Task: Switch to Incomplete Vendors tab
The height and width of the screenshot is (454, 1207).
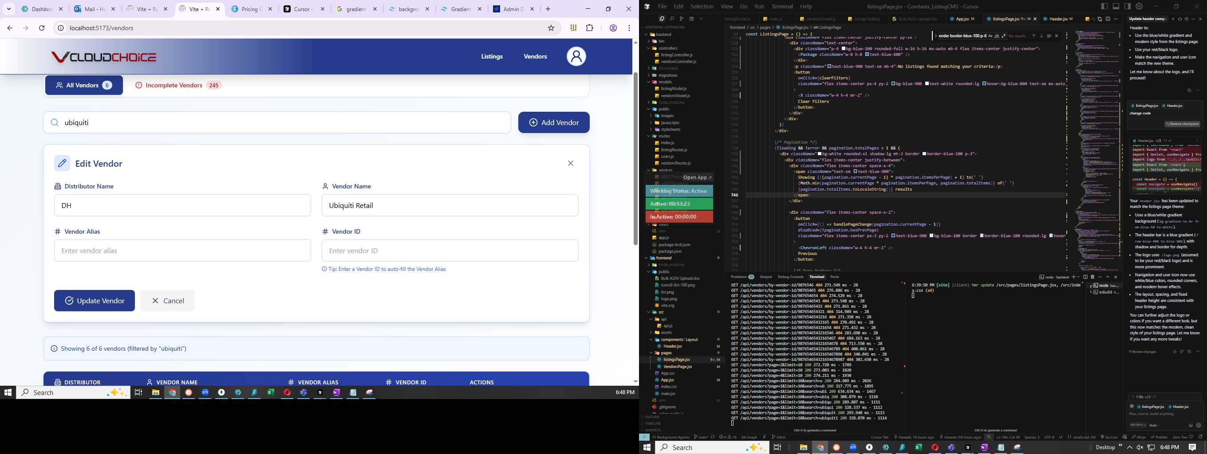Action: (x=178, y=85)
